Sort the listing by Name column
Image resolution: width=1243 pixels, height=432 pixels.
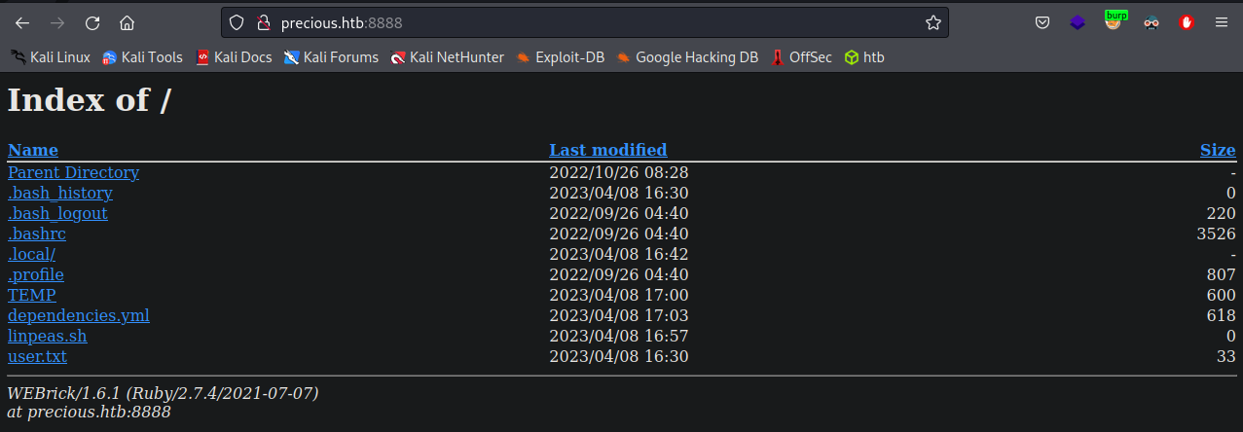coord(32,150)
